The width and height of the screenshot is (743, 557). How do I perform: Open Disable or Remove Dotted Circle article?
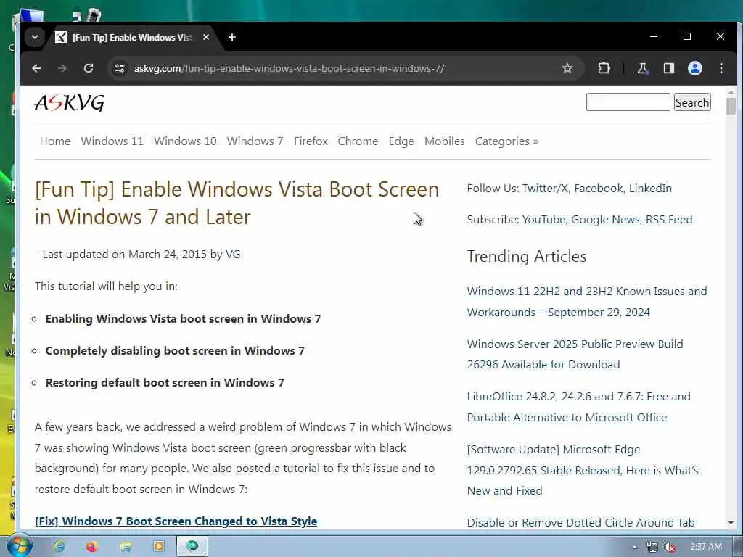581,522
